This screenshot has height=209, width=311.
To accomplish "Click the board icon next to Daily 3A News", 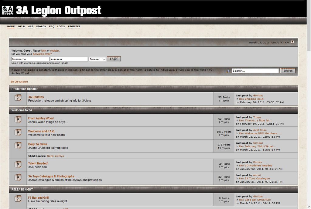I will point(18,145).
